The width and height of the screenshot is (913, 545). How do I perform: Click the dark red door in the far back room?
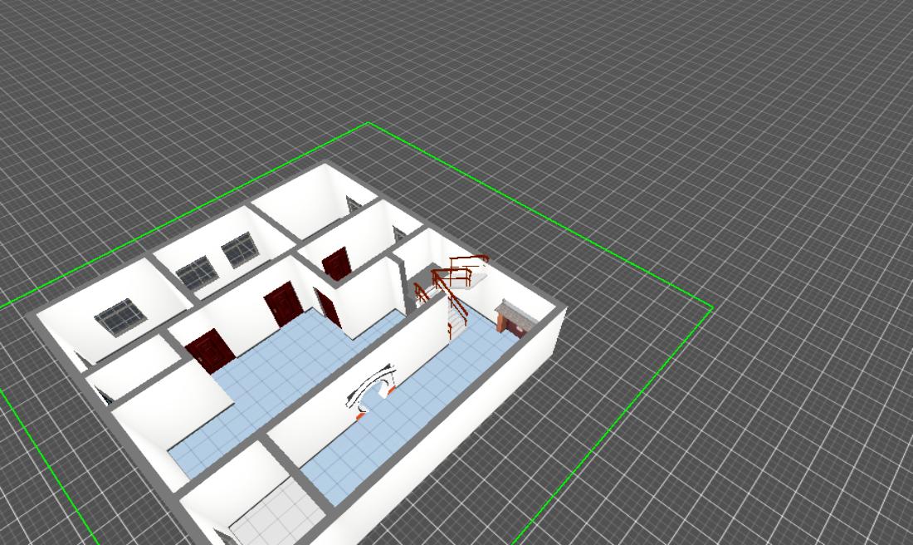tap(337, 264)
